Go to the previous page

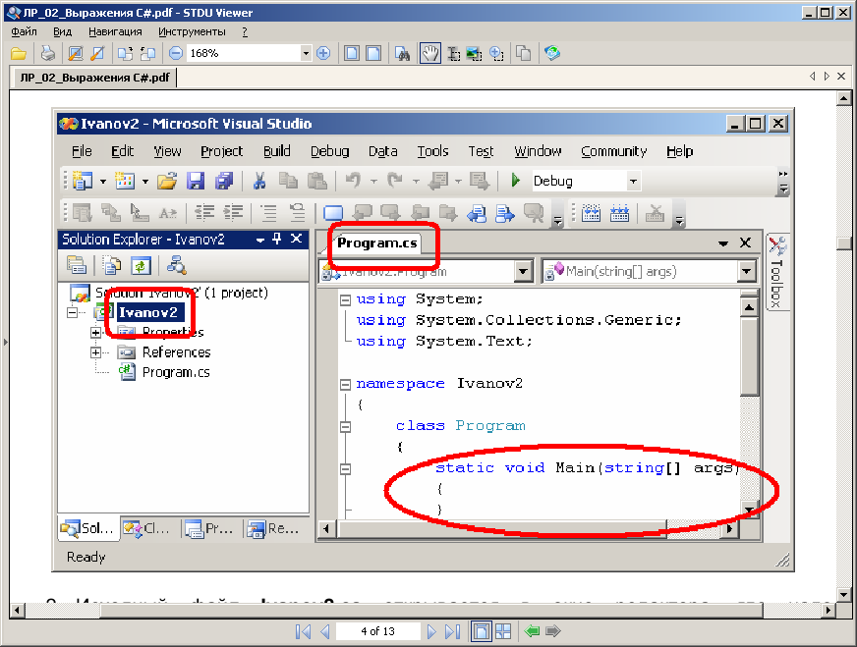pos(325,631)
